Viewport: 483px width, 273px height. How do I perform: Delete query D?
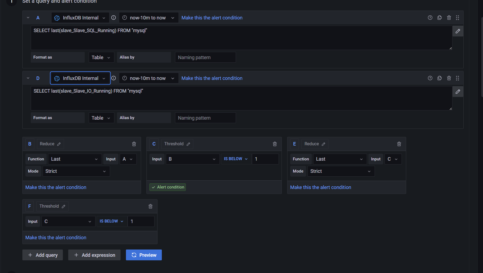449,78
